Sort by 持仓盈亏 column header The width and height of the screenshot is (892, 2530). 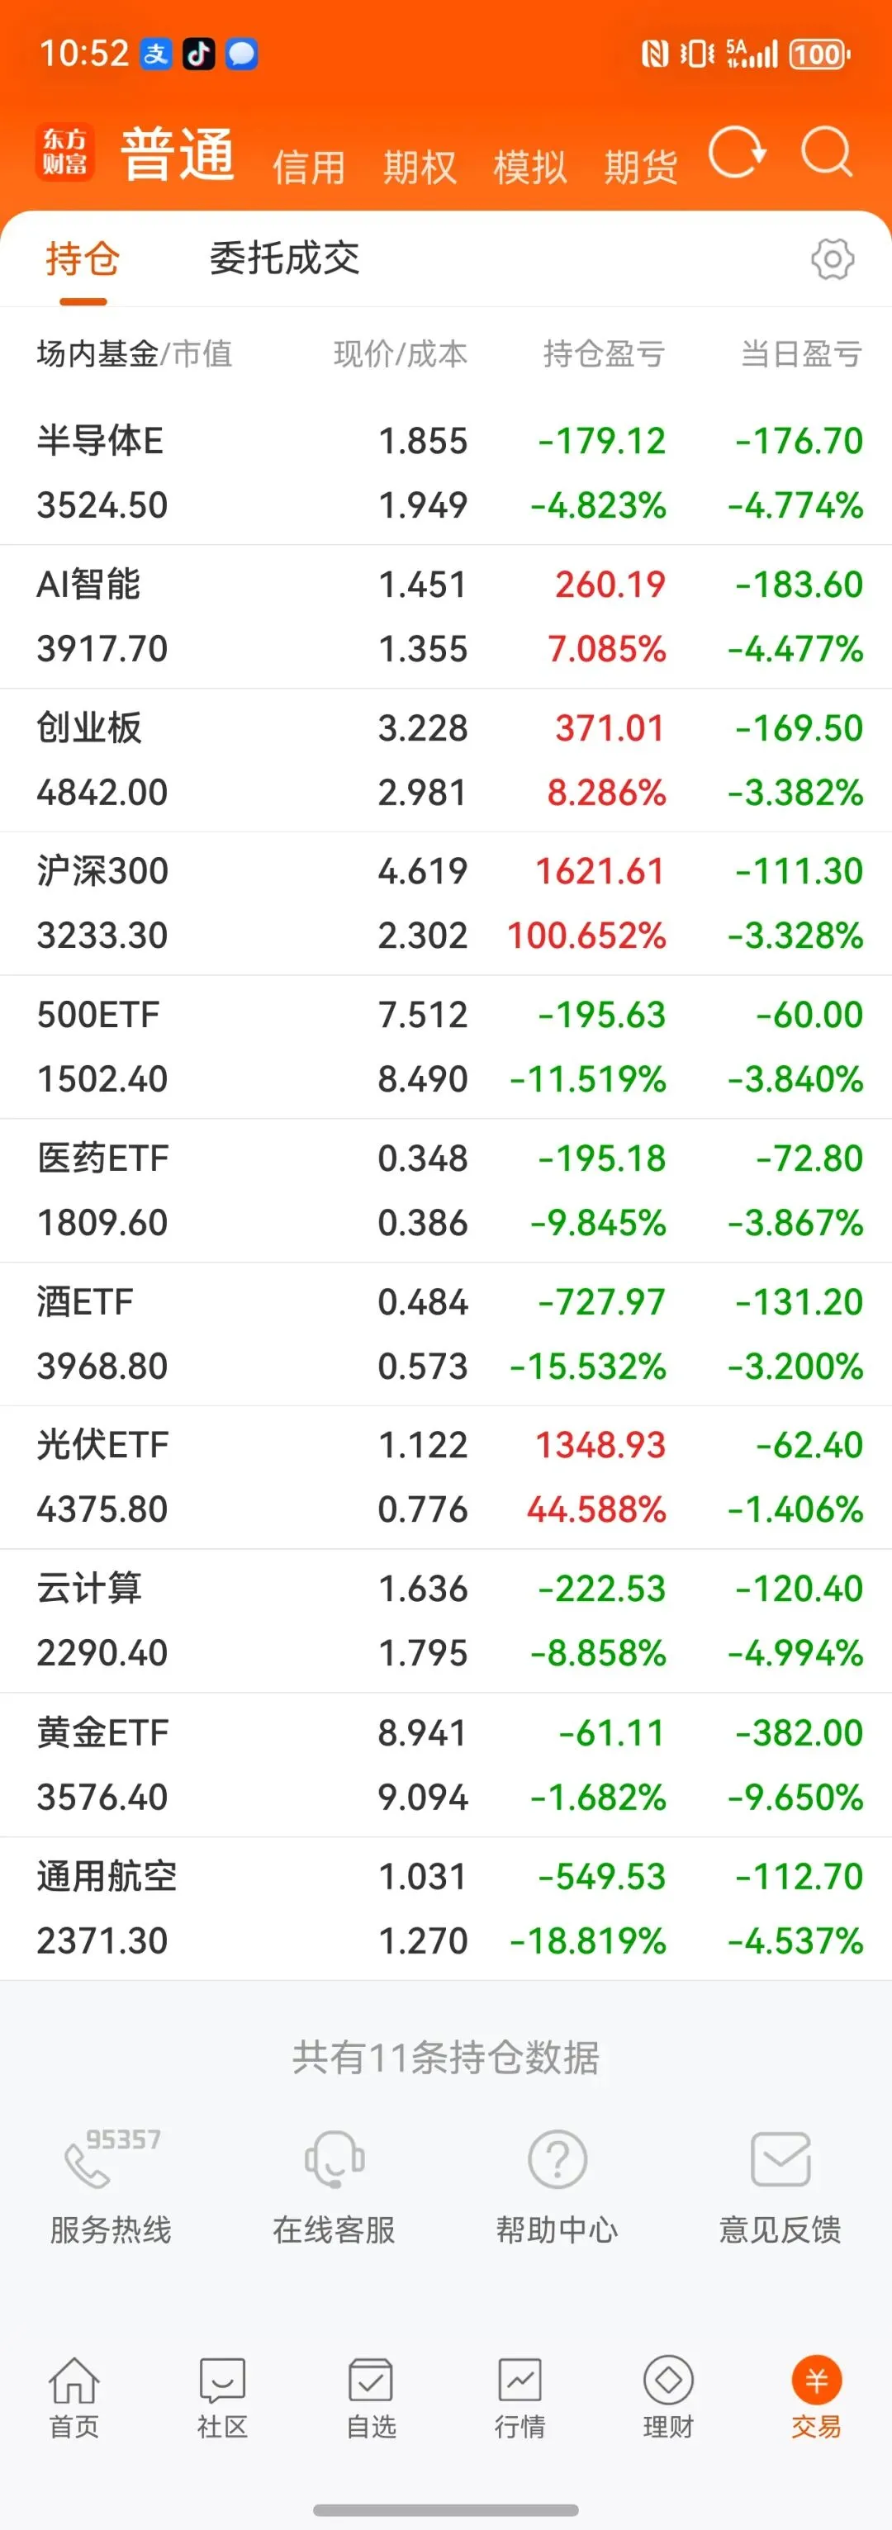click(604, 353)
